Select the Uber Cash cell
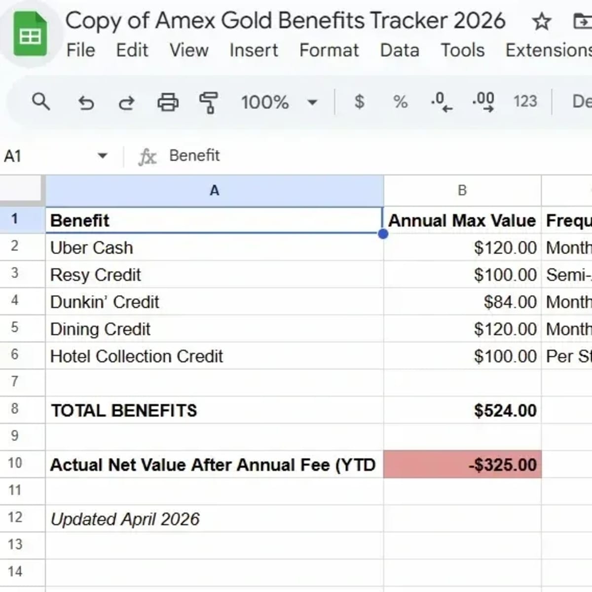Screen dimensions: 592x592 coord(215,247)
